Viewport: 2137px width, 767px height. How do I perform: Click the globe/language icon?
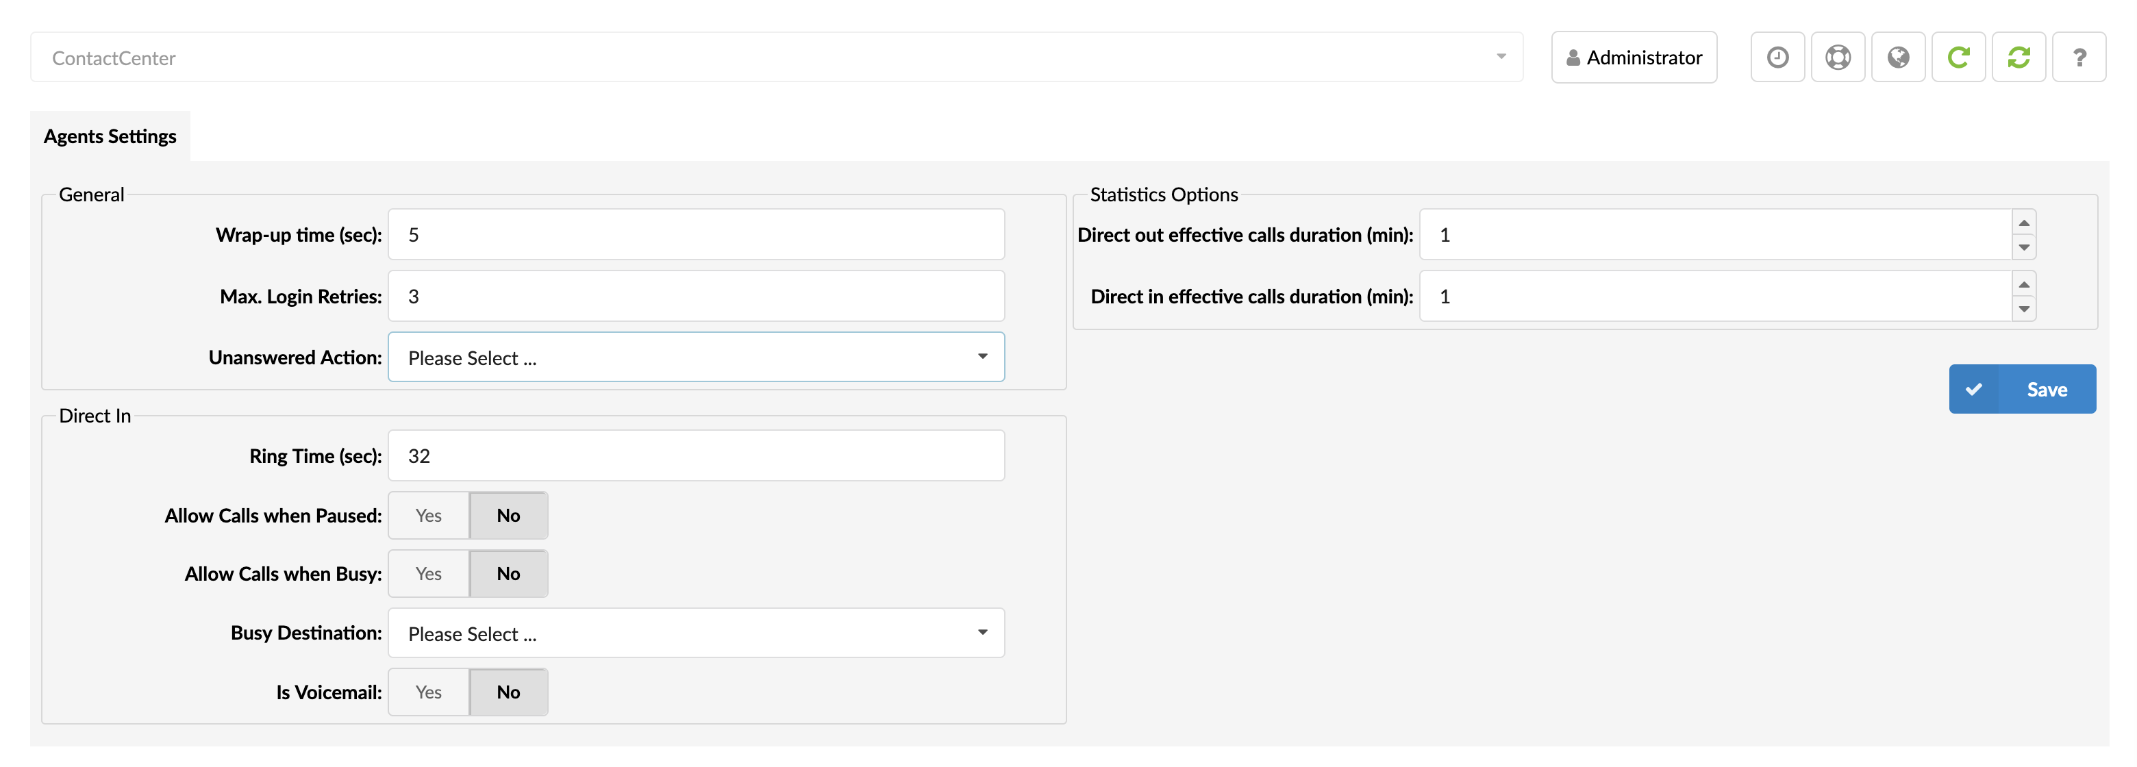click(x=1899, y=58)
